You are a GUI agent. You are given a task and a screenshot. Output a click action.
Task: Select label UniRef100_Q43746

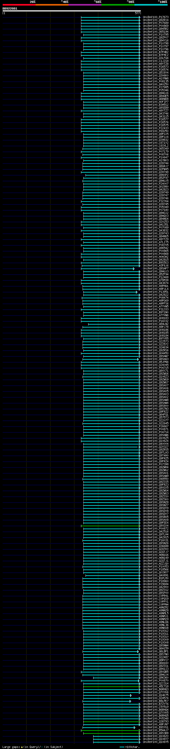point(156,114)
